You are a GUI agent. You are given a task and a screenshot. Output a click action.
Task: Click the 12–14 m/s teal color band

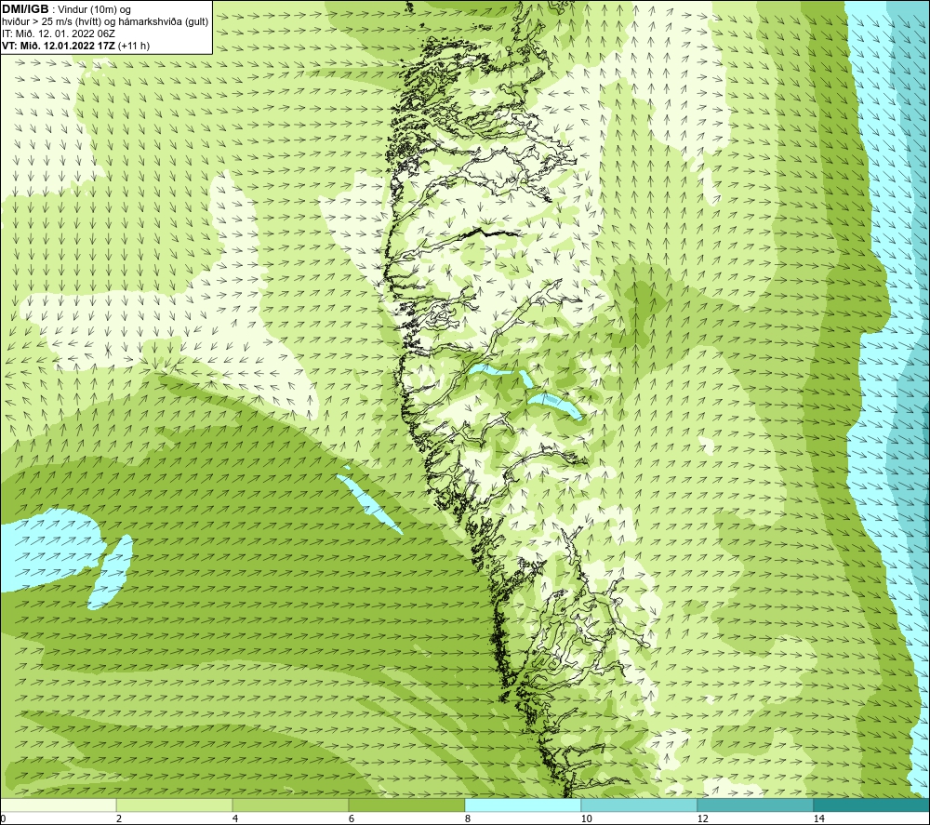pos(755,805)
